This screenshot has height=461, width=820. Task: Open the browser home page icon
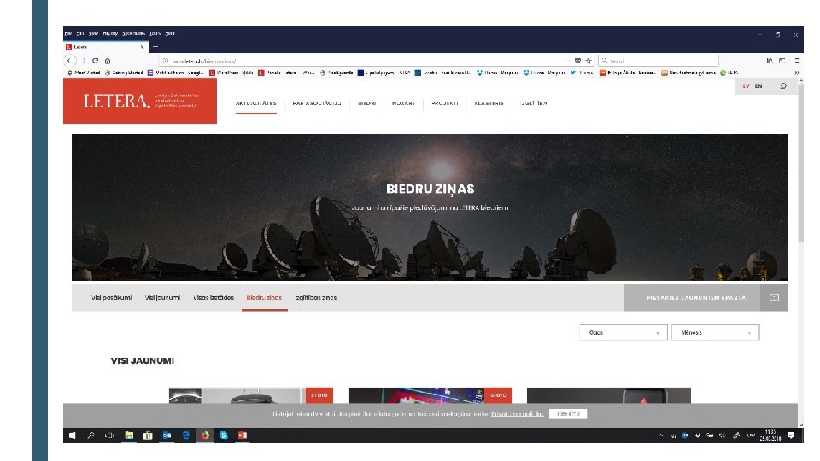[x=108, y=61]
